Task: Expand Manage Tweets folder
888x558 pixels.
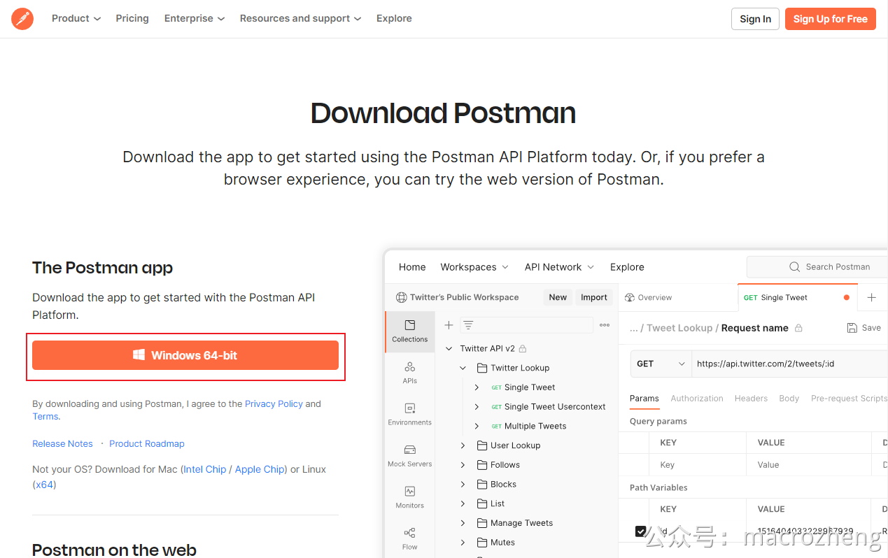Action: (463, 523)
